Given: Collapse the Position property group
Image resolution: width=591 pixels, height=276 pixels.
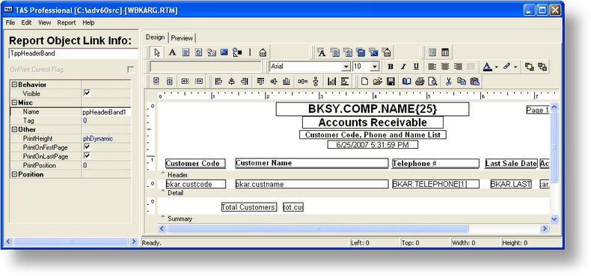Looking at the screenshot, I should tap(15, 174).
